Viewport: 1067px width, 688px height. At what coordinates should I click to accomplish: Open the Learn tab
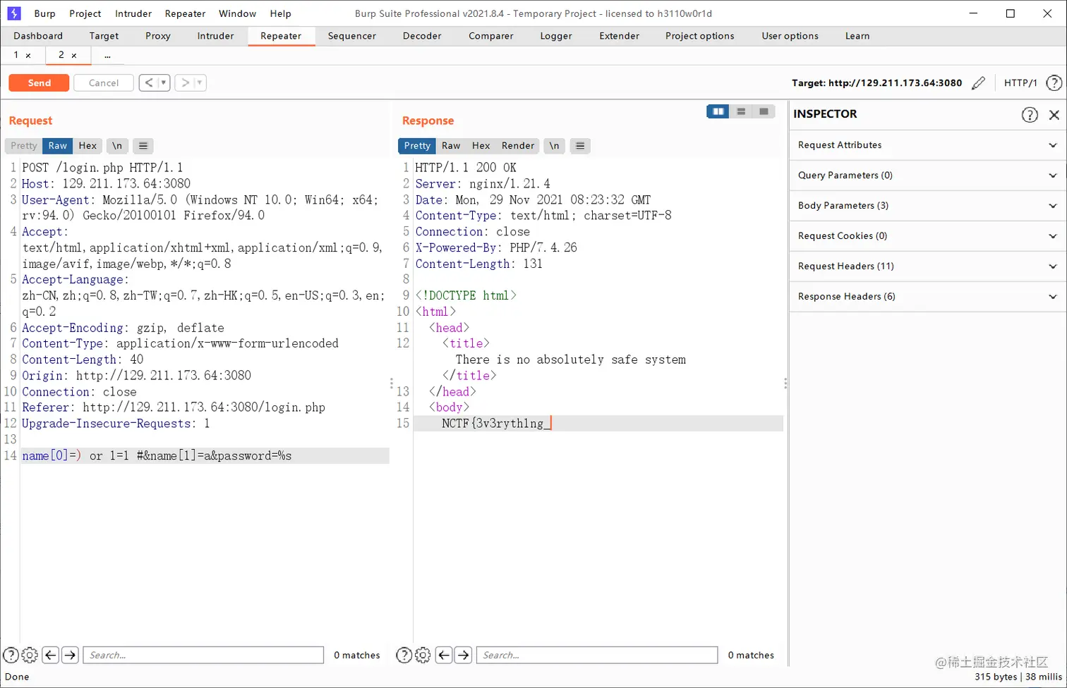point(857,36)
